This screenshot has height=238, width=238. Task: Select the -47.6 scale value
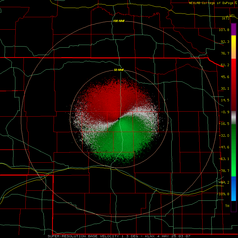(224, 147)
